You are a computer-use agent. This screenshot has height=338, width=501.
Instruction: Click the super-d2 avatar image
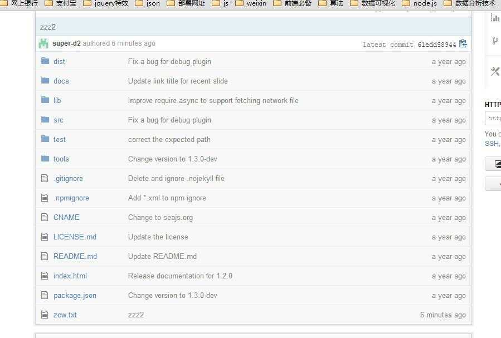pos(43,43)
